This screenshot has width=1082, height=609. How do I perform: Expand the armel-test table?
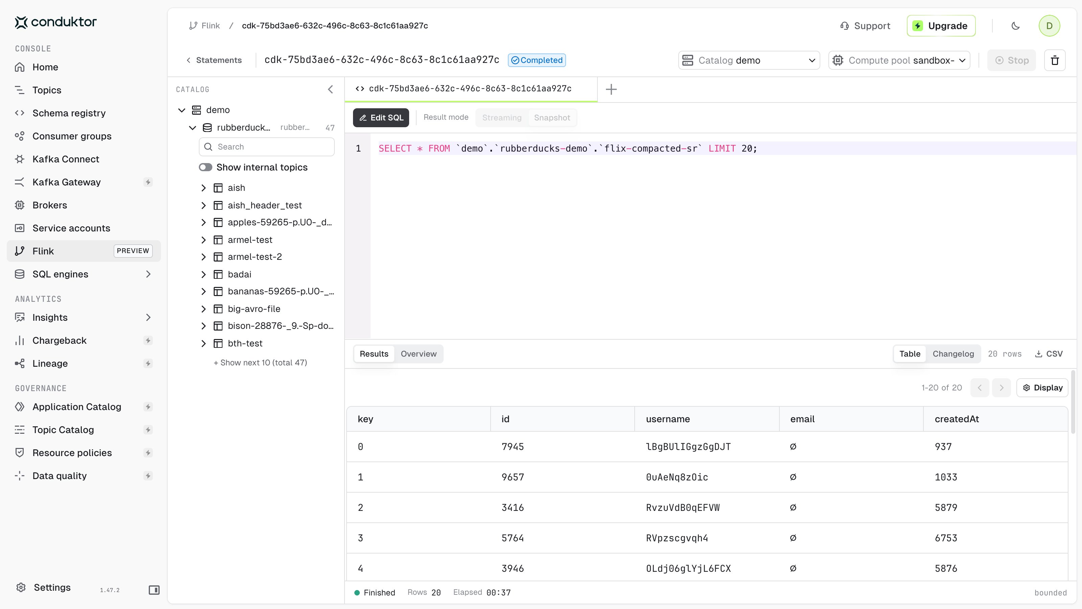[204, 240]
